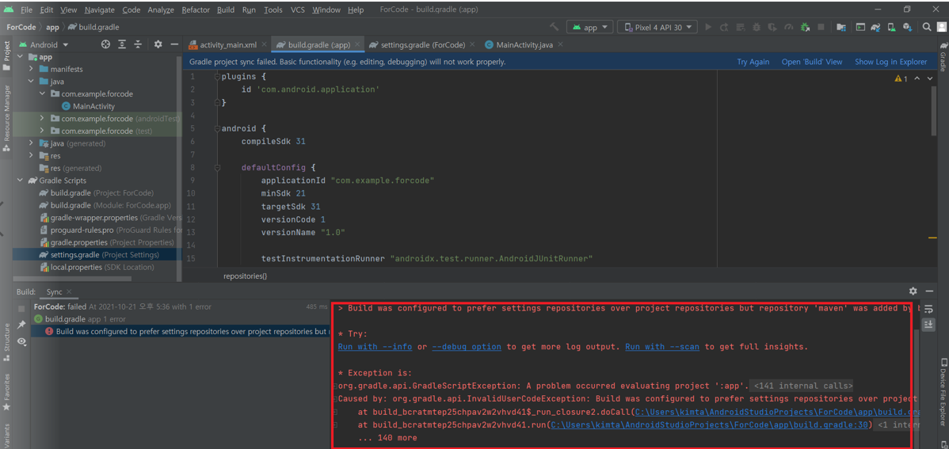Image resolution: width=949 pixels, height=449 pixels.
Task: Click the Try Again link
Action: tap(753, 62)
